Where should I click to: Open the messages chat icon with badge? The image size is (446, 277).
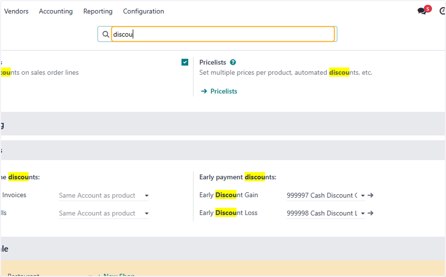(x=424, y=10)
